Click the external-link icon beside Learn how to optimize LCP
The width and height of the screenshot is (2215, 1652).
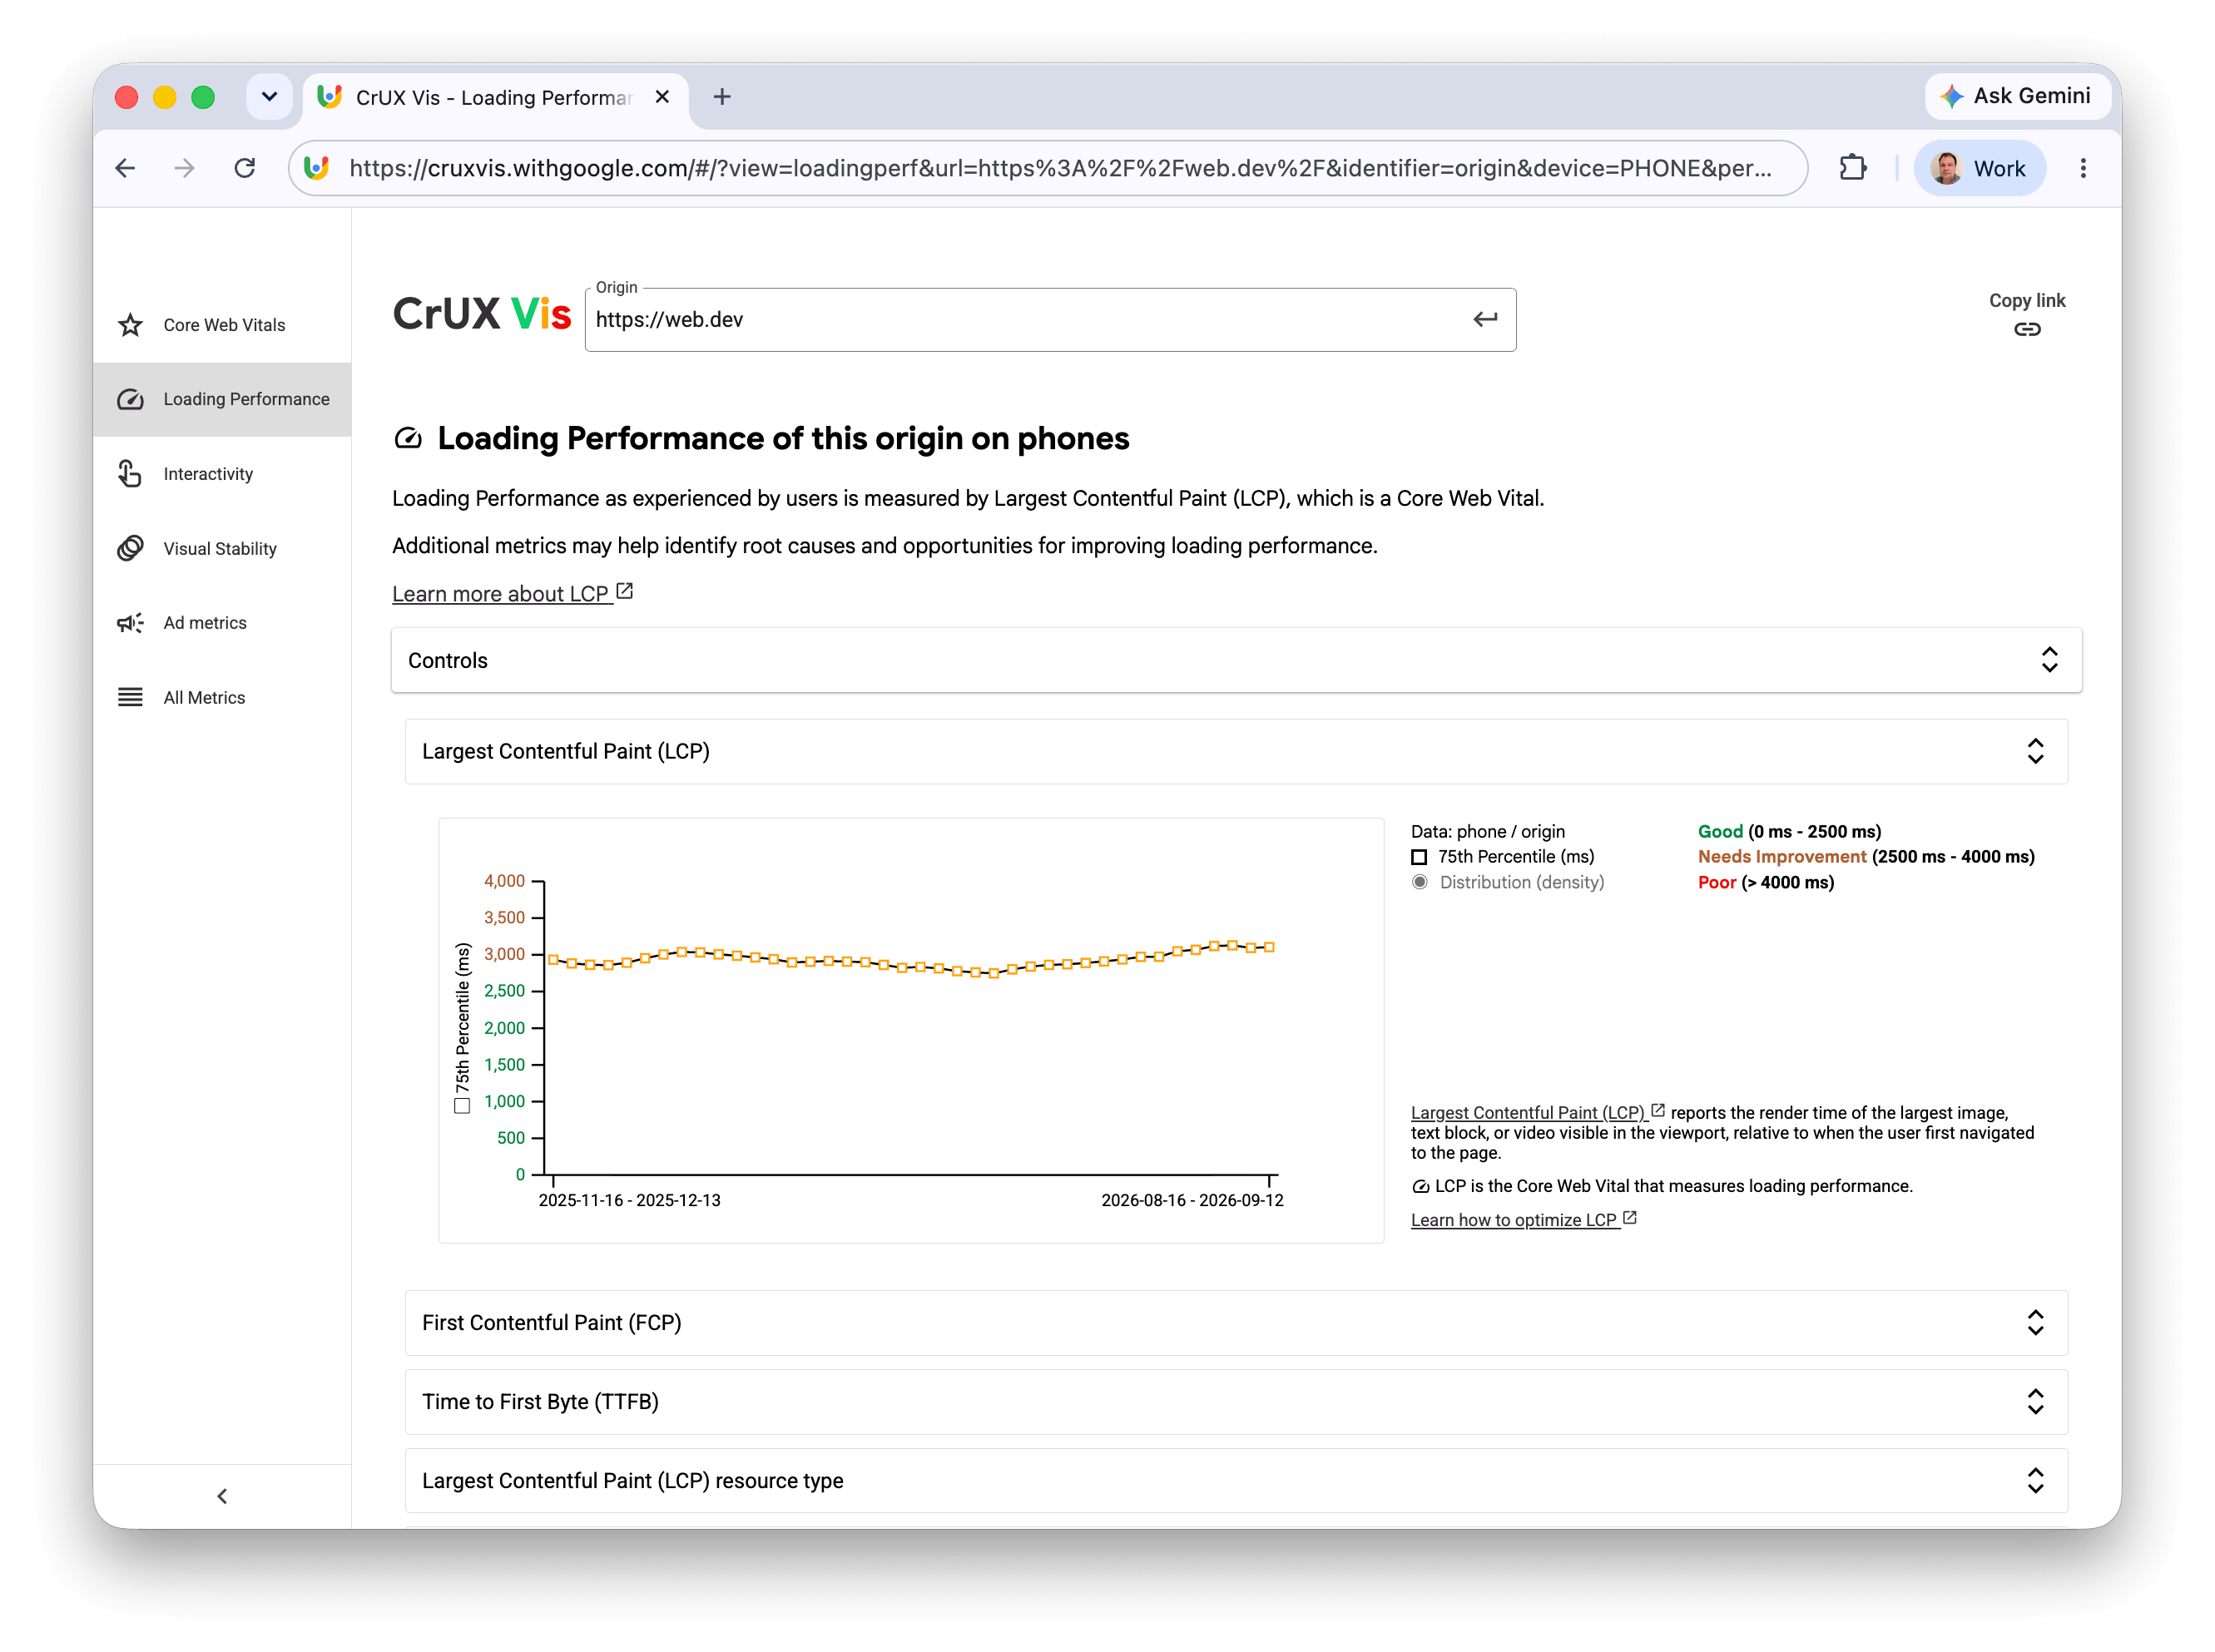pos(1630,1218)
